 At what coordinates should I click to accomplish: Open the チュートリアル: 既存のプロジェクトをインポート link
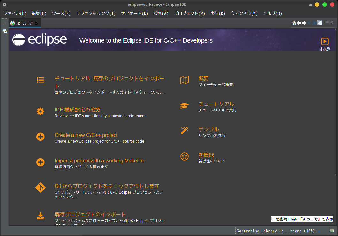109,82
